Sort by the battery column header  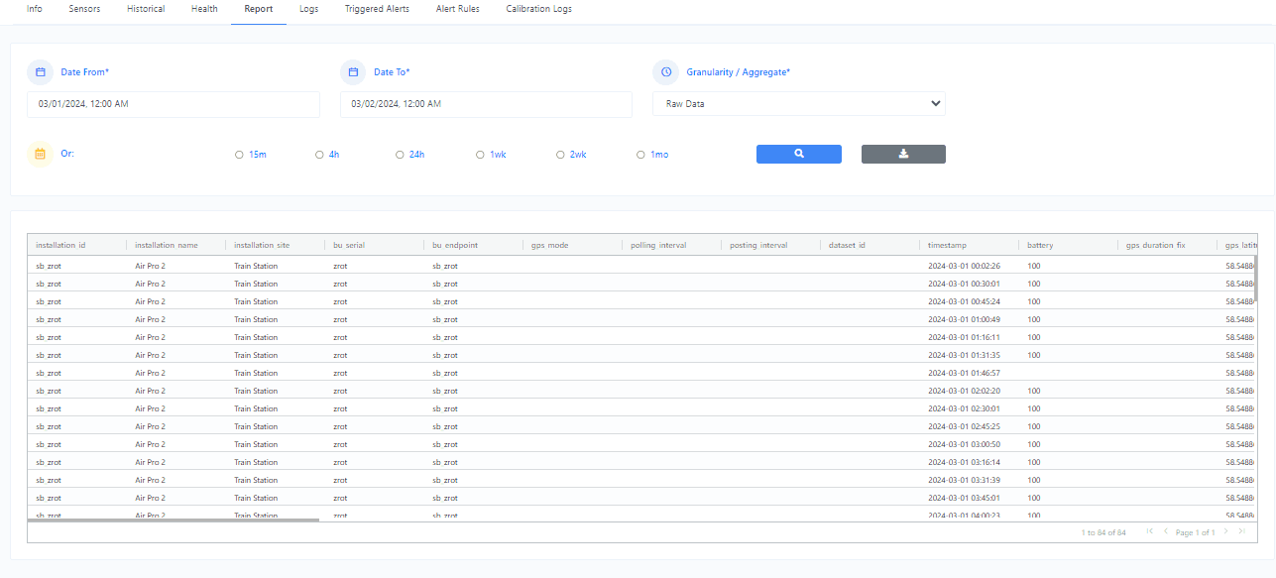1040,245
